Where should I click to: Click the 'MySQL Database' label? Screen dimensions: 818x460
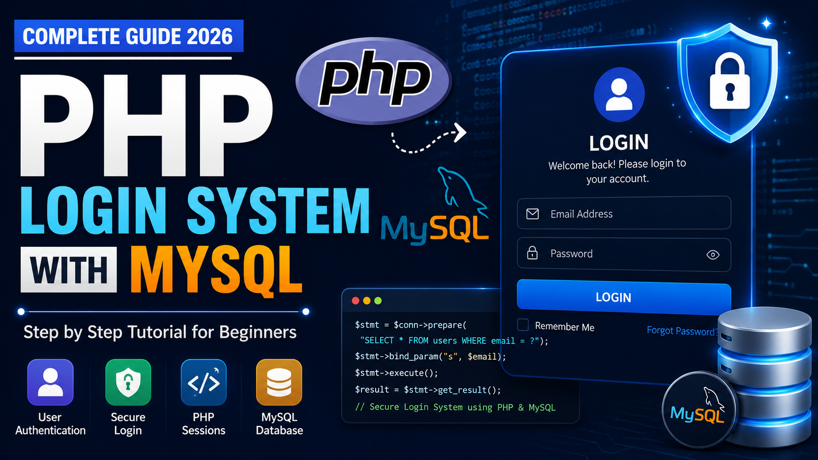click(x=279, y=424)
